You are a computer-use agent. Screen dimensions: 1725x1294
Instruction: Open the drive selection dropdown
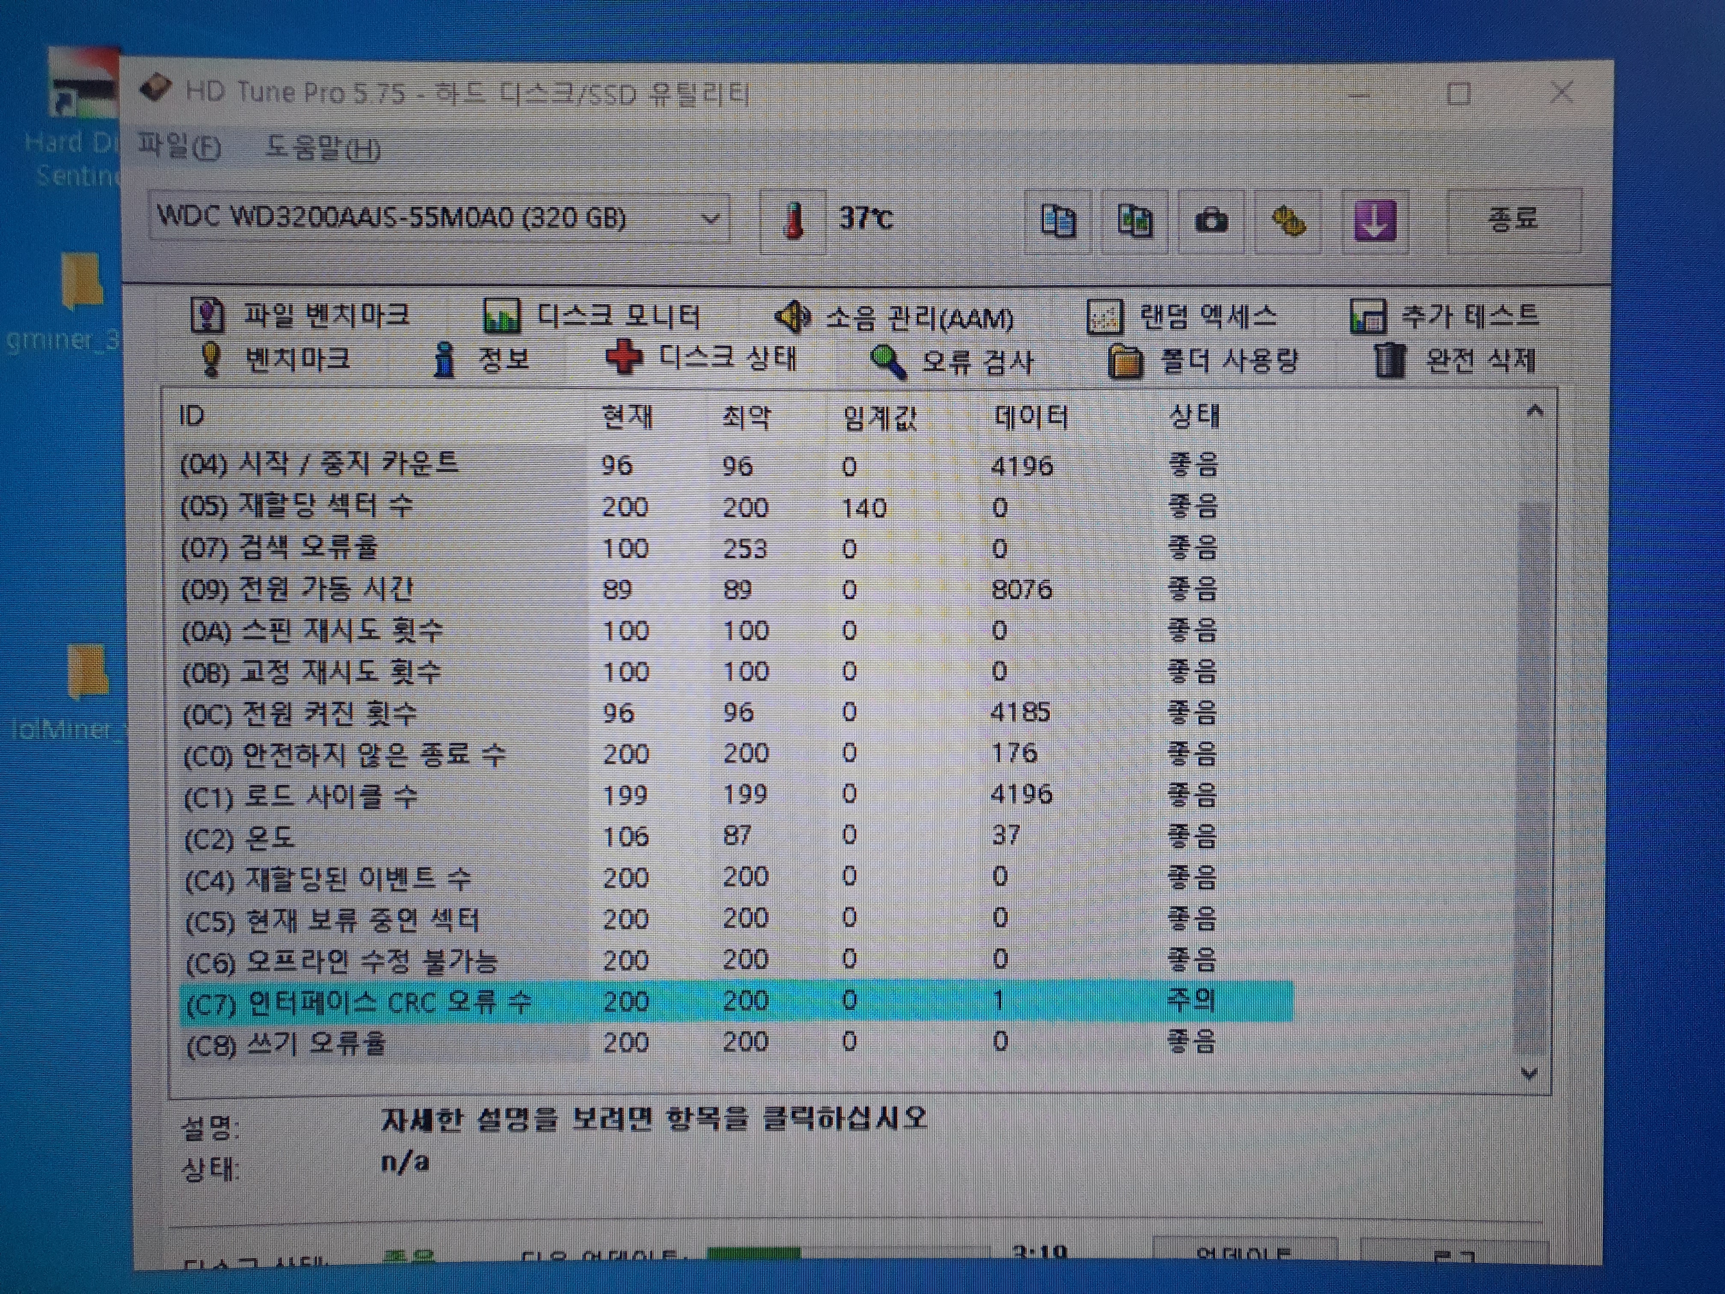point(439,218)
